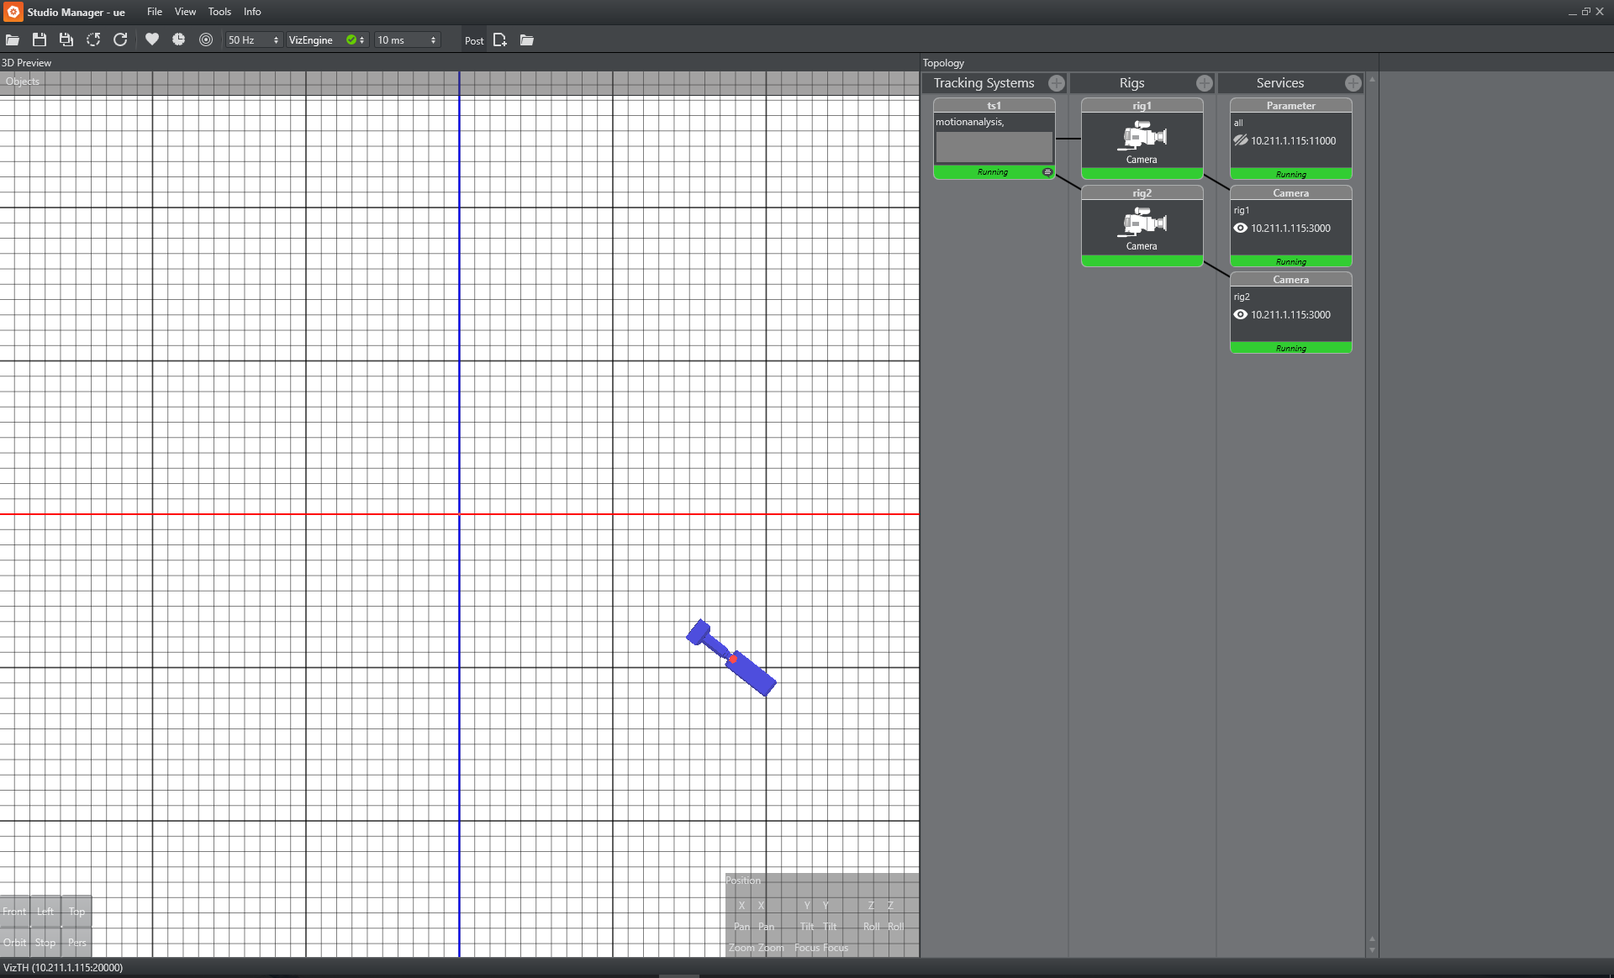Click the clock icon in the toolbar
The width and height of the screenshot is (1614, 978).
pos(178,39)
